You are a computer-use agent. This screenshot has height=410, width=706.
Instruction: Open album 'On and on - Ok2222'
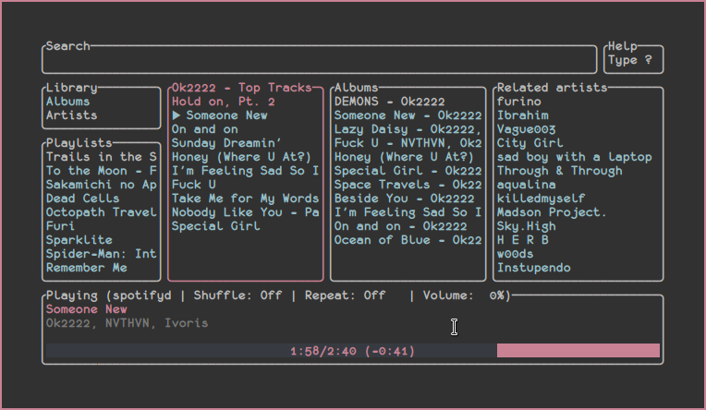pos(401,226)
